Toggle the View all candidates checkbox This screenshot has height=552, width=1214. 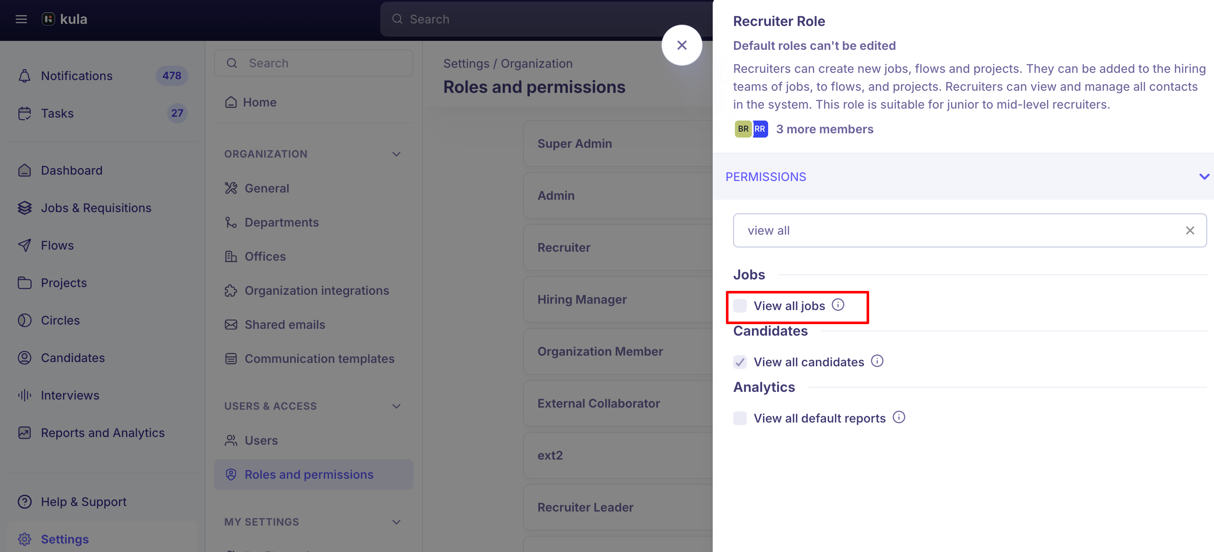click(740, 362)
